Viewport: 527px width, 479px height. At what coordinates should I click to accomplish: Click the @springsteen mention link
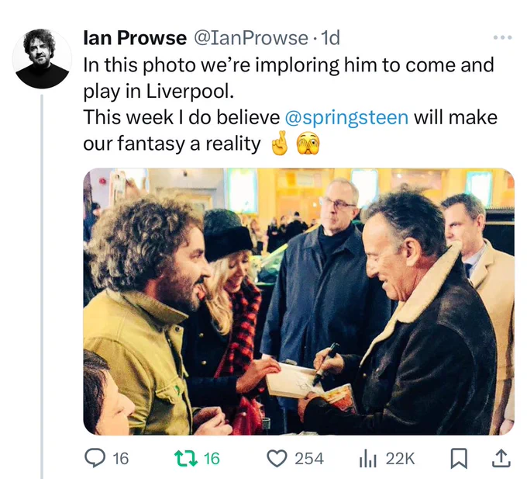(346, 118)
